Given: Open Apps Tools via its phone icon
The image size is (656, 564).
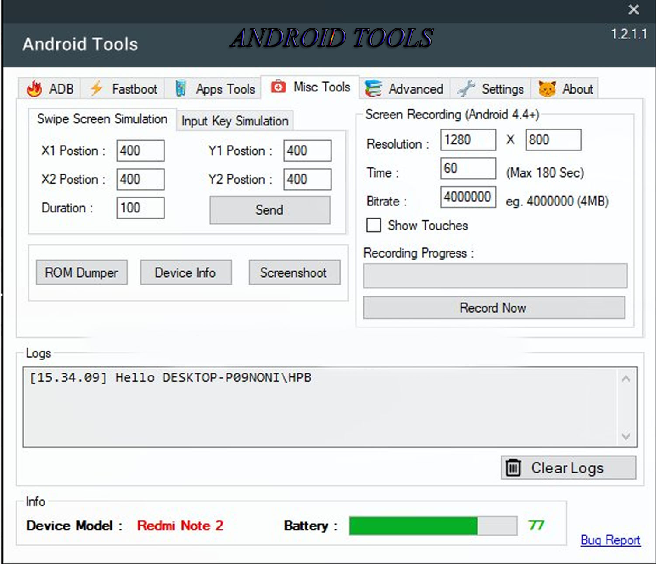Looking at the screenshot, I should [x=181, y=88].
